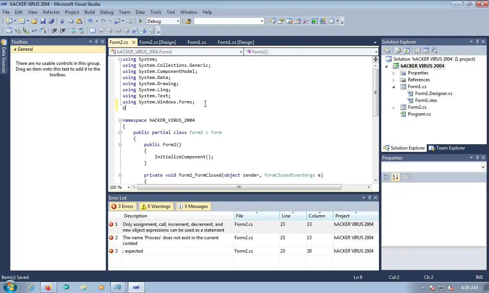Image resolution: width=489 pixels, height=293 pixels.
Task: Open the Build menu
Action: tap(89, 12)
